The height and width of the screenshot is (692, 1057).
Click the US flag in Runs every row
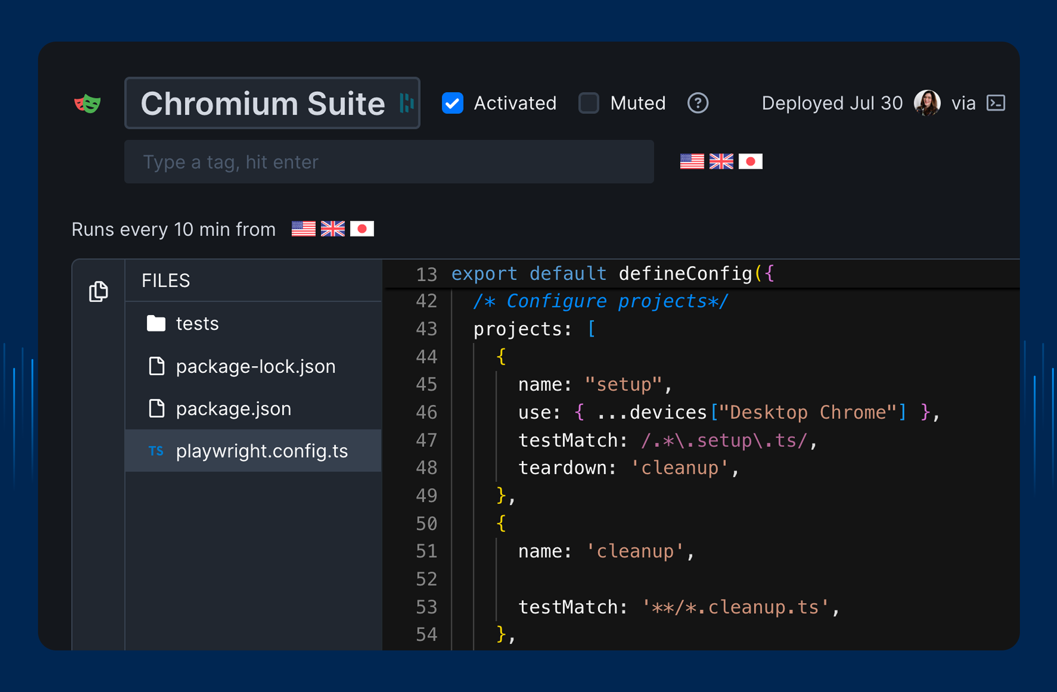pyautogui.click(x=303, y=229)
